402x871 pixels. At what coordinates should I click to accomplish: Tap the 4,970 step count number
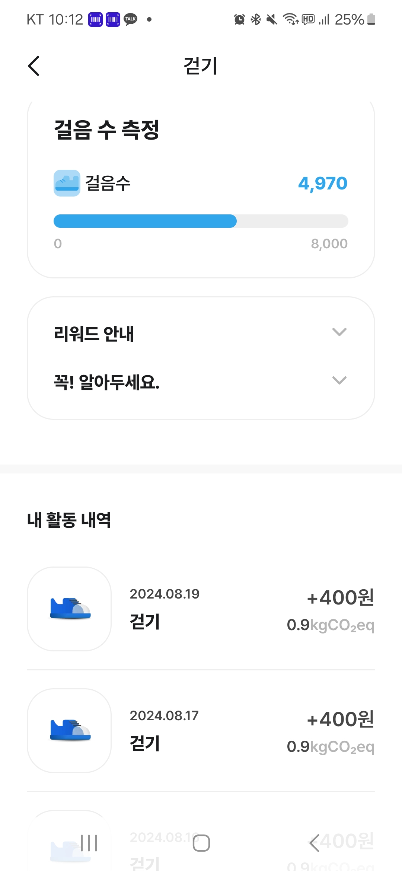click(323, 183)
